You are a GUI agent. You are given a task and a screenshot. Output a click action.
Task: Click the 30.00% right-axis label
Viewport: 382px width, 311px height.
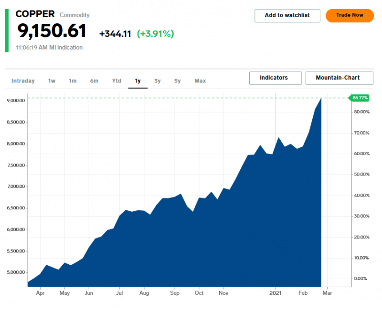(361, 216)
